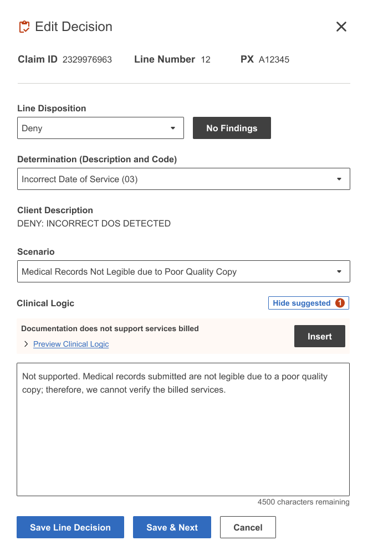Click the No Findings button

tap(232, 128)
